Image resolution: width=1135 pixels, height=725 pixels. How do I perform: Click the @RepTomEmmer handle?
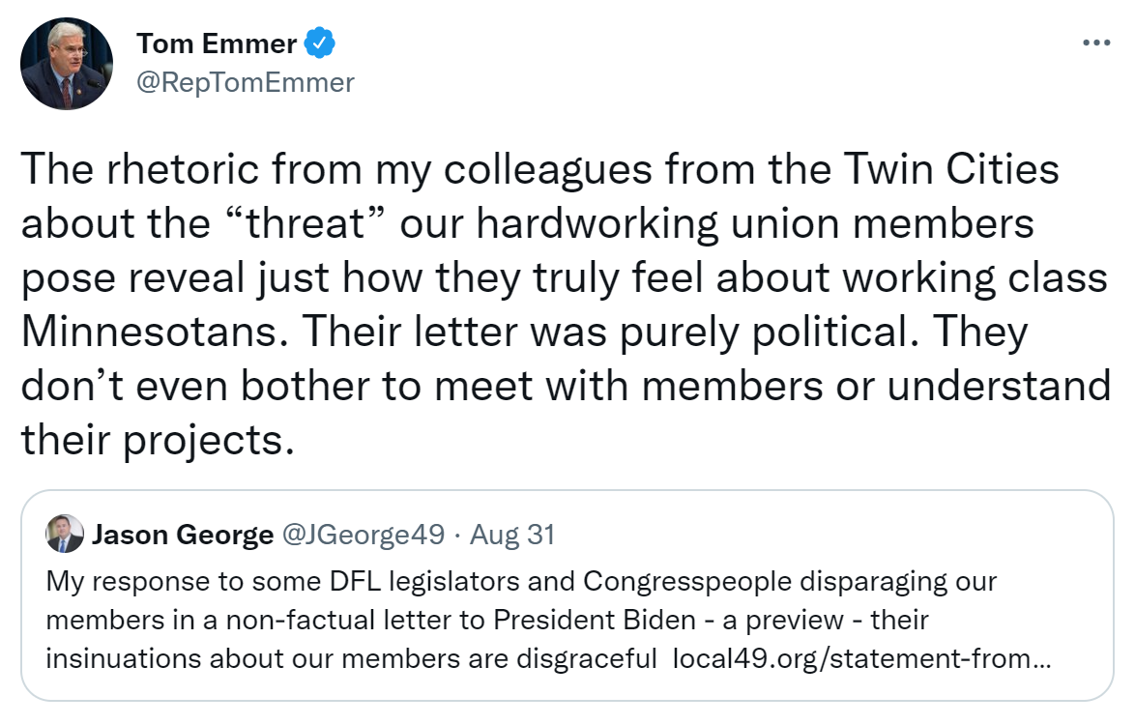click(246, 83)
